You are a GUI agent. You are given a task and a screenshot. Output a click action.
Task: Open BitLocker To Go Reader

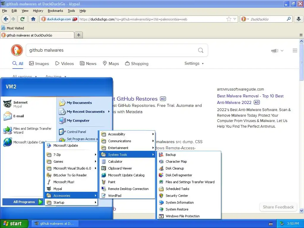71,175
